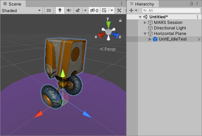Image resolution: width=202 pixels, height=136 pixels.
Task: Collapse the Horizontal Plane tree item
Action: coord(145,34)
